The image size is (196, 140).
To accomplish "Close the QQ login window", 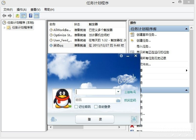I will tap(136, 56).
